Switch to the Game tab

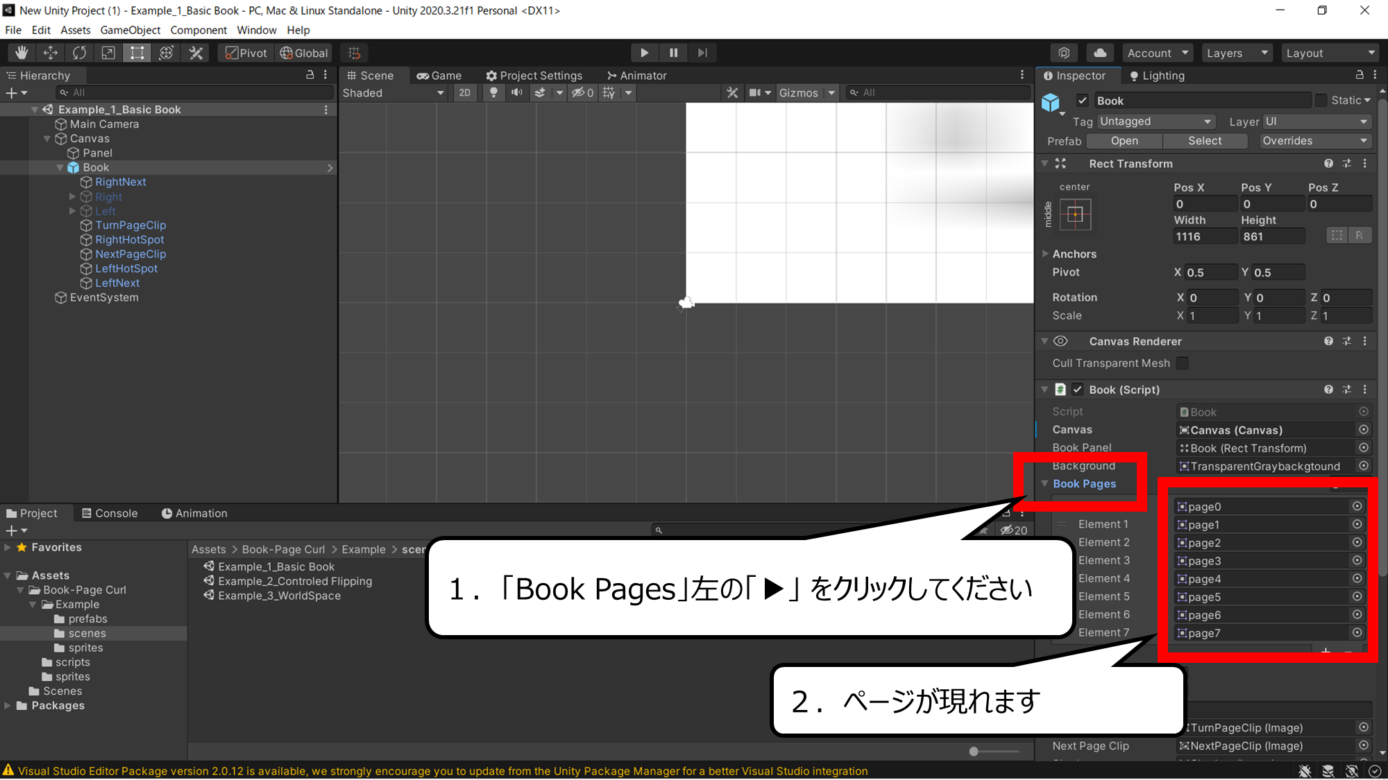tap(439, 76)
